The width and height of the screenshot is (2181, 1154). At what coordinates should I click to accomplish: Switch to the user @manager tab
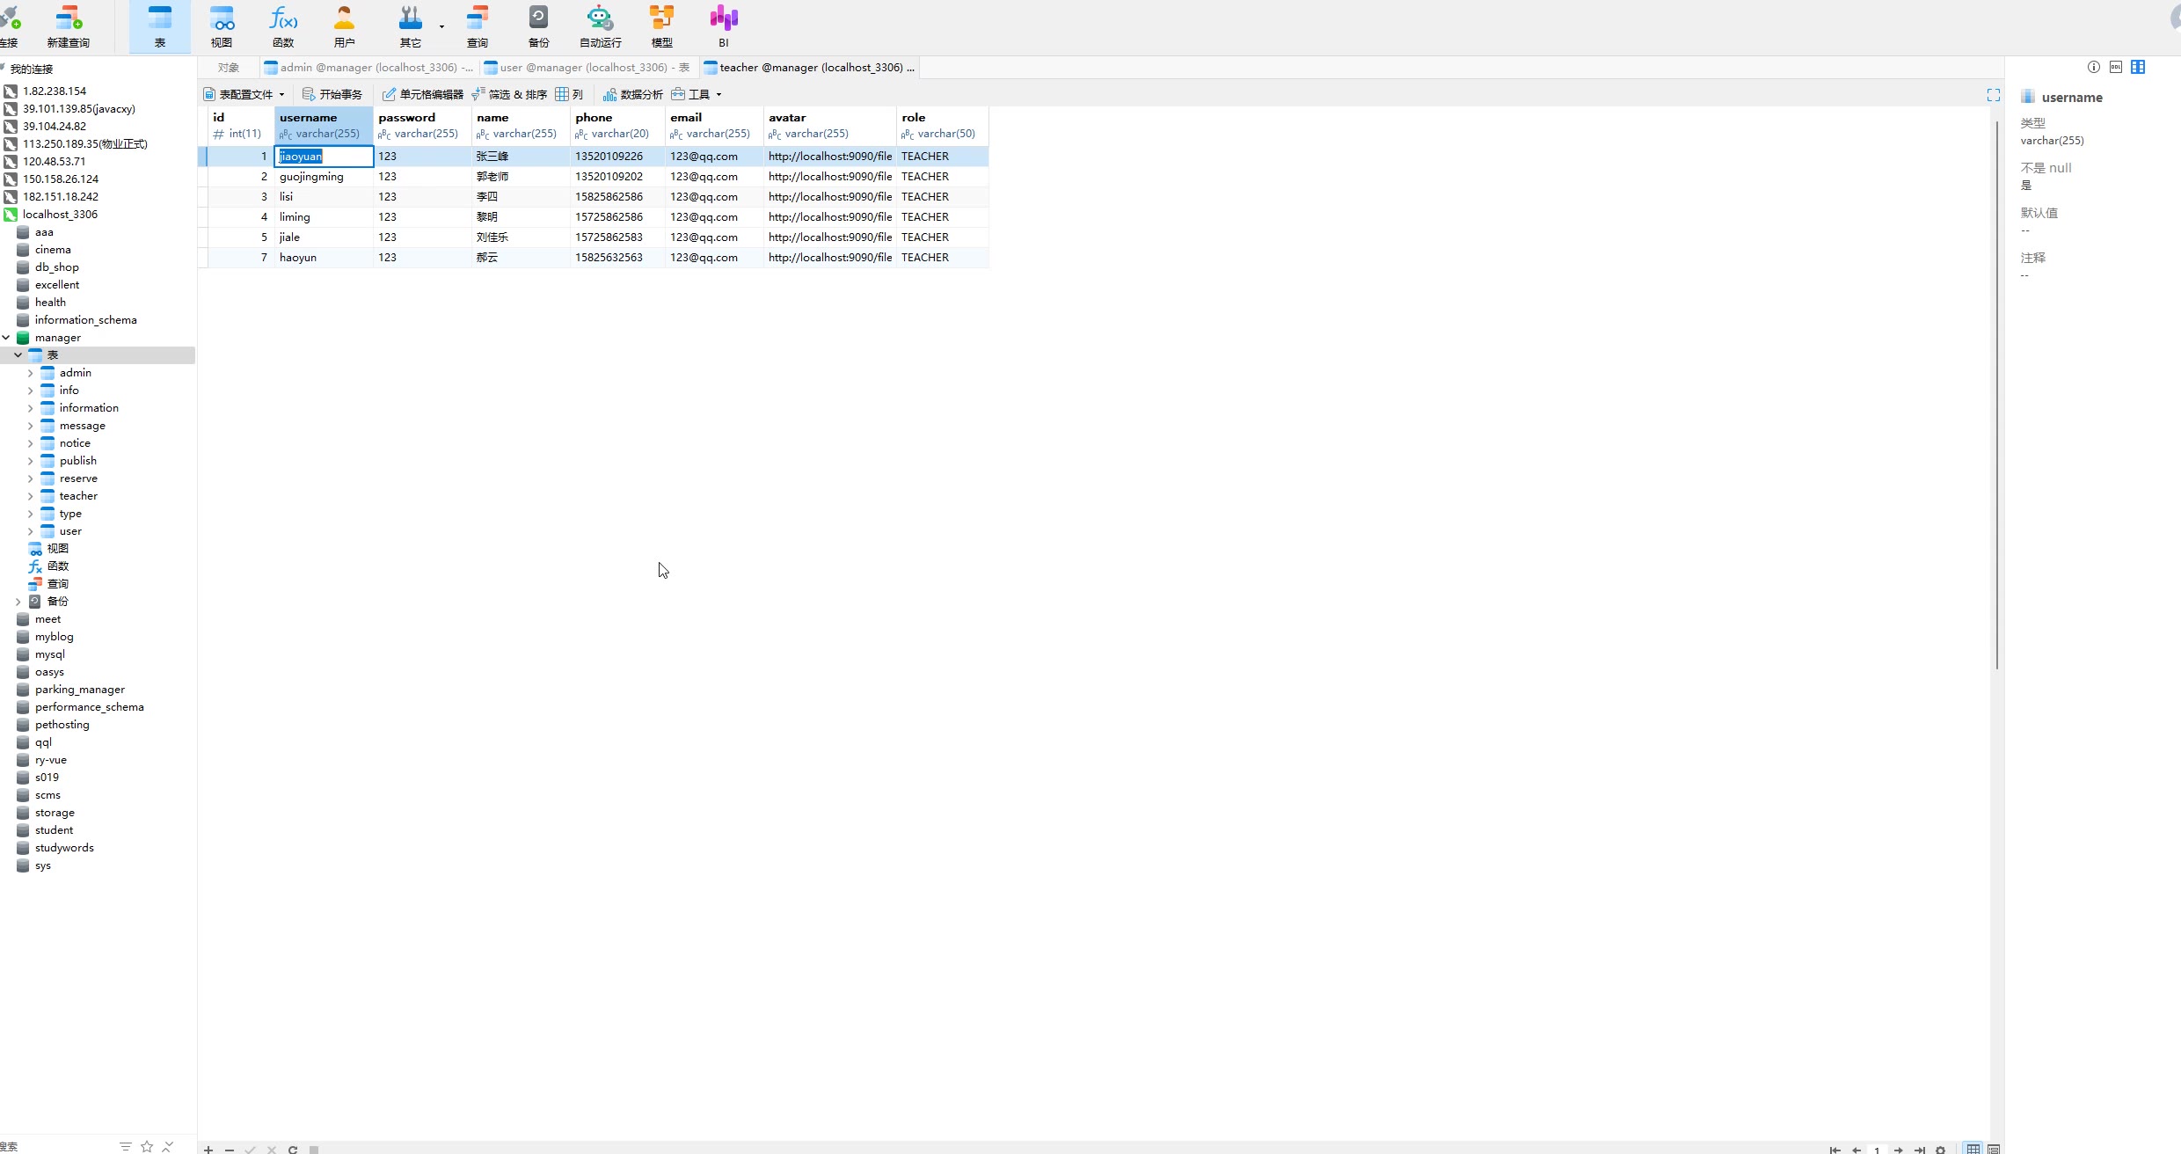[587, 68]
